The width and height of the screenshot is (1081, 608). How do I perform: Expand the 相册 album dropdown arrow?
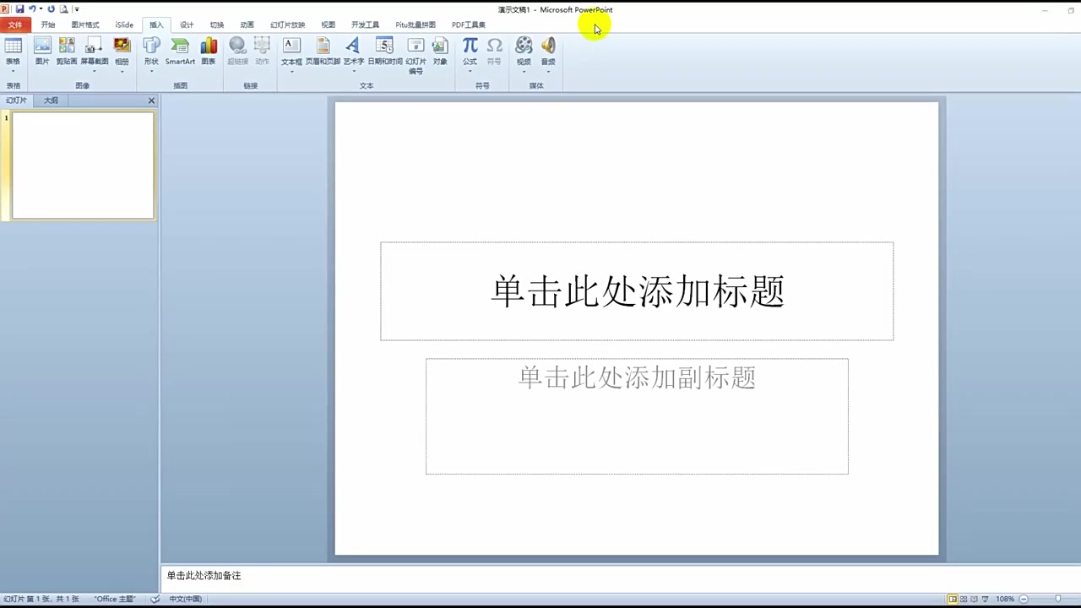coord(122,71)
